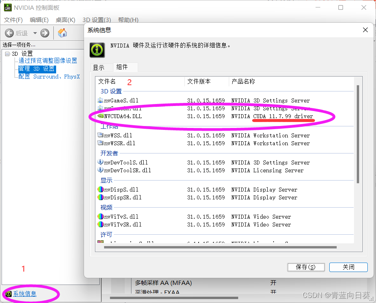376x303 pixels.
Task: Click the 许可 group header in list
Action: coord(106,234)
